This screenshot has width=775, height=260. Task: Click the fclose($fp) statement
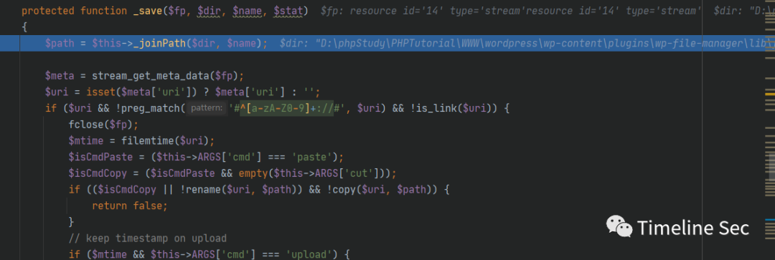coord(104,125)
